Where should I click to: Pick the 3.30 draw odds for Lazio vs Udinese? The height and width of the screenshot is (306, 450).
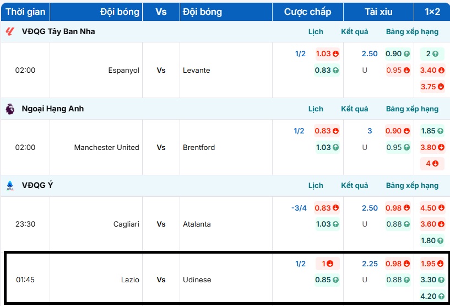tap(428, 280)
